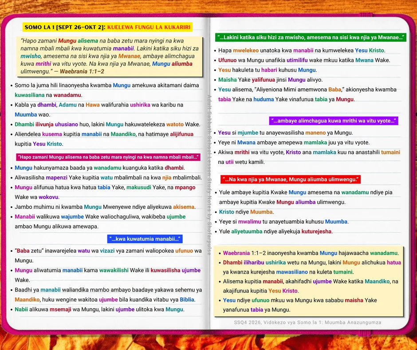Click the blue banner "…kwa kuwatumia manabii…"
The height and width of the screenshot is (350, 417).
145,239
